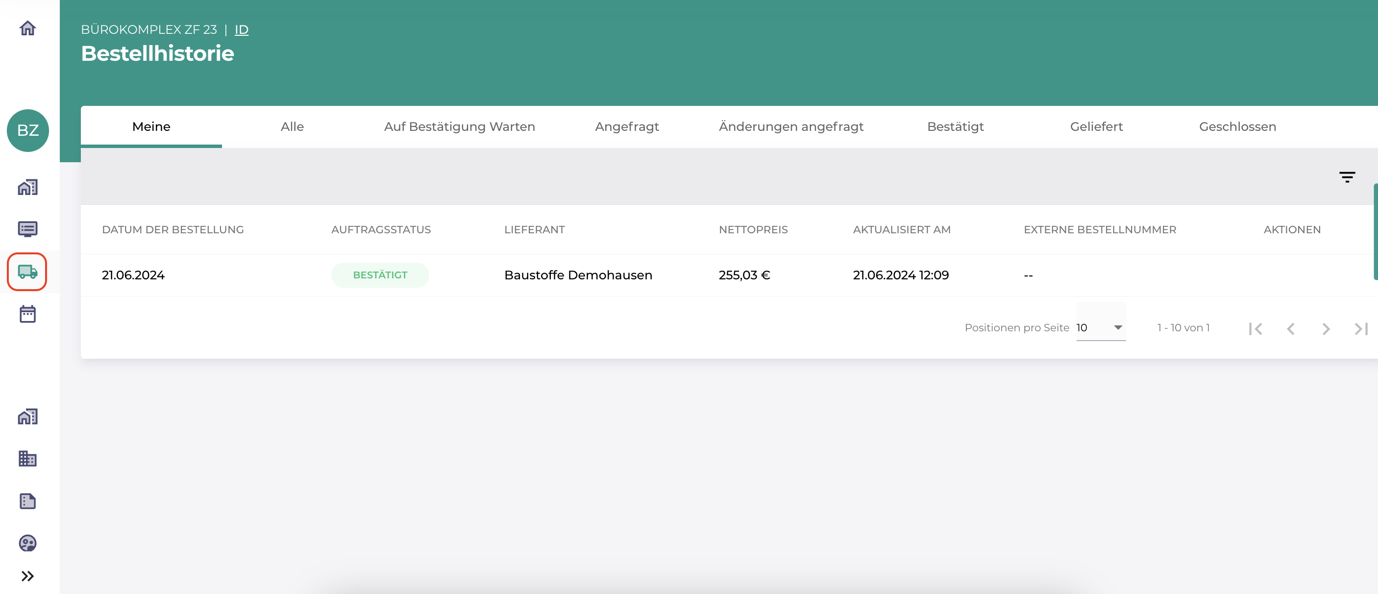Viewport: 1378px width, 594px height.
Task: Click net price 255,03 €
Action: pyautogui.click(x=744, y=275)
